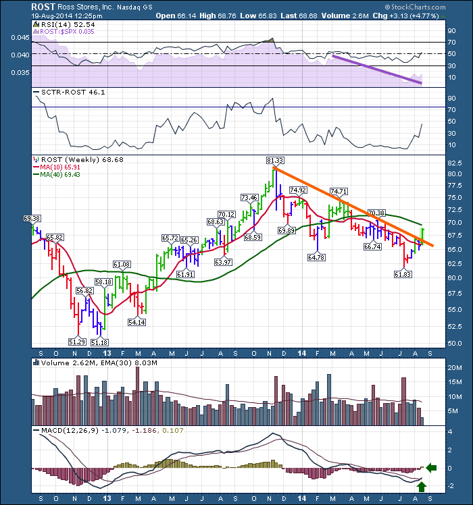Image resolution: width=473 pixels, height=505 pixels.
Task: Click the 20M volume axis label
Action: point(455,367)
